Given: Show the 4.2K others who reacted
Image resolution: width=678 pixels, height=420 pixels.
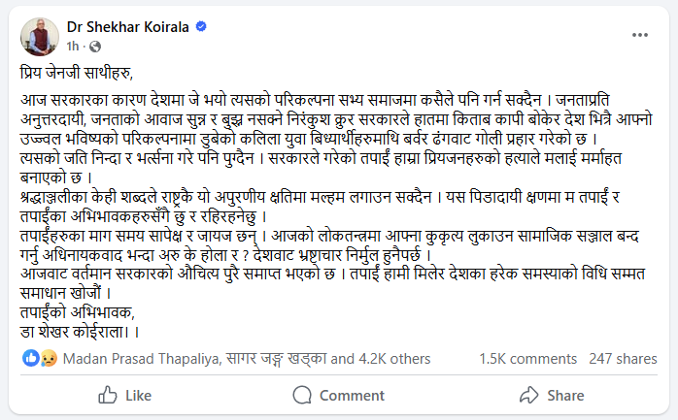Looking at the screenshot, I should point(385,358).
